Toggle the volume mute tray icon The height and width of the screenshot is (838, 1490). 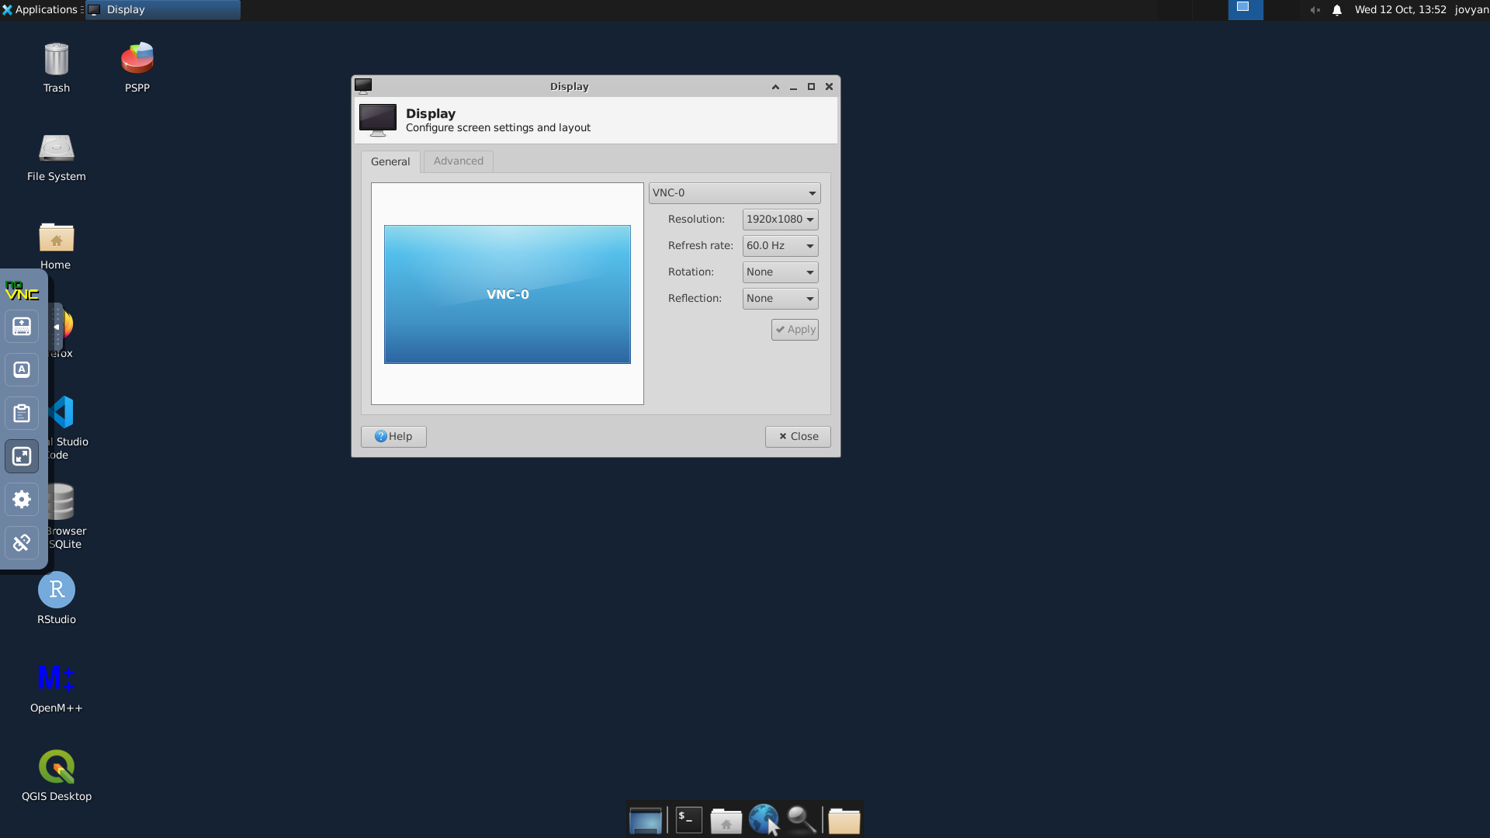coord(1315,10)
